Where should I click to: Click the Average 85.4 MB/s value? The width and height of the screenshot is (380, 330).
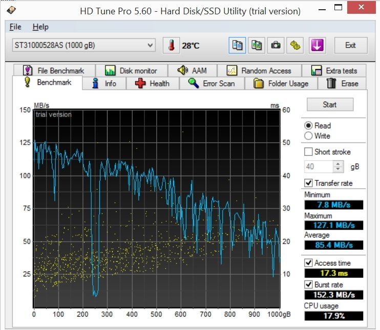[334, 245]
